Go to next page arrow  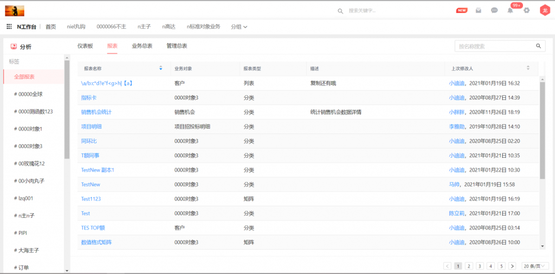pos(512,266)
